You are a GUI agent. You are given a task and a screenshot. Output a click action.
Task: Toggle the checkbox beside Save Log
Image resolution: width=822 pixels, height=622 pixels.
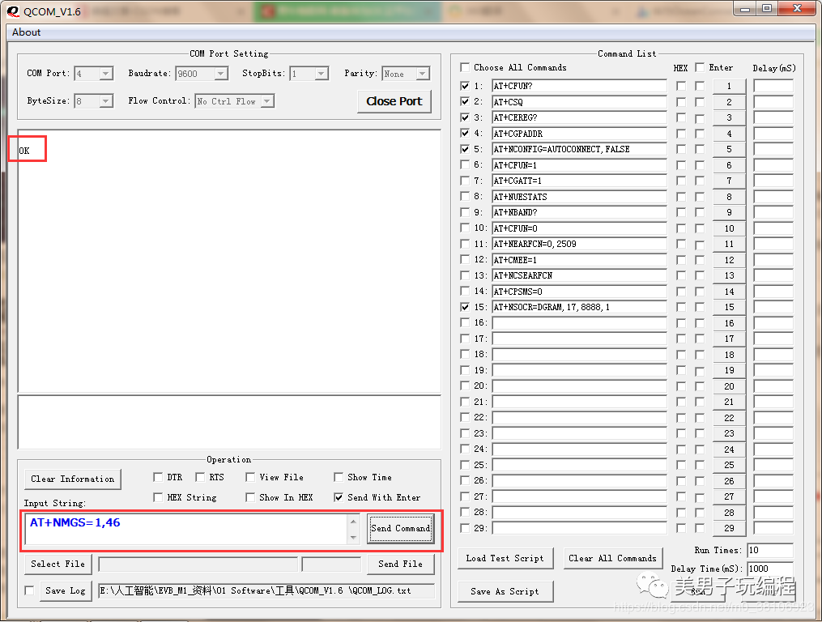(29, 590)
